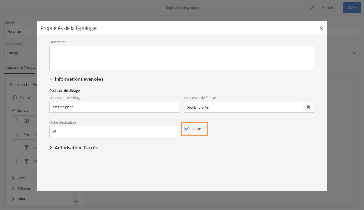Switch to the Raccourcis tab
Image resolution: width=364 pixels, height=210 pixels.
click(x=19, y=85)
